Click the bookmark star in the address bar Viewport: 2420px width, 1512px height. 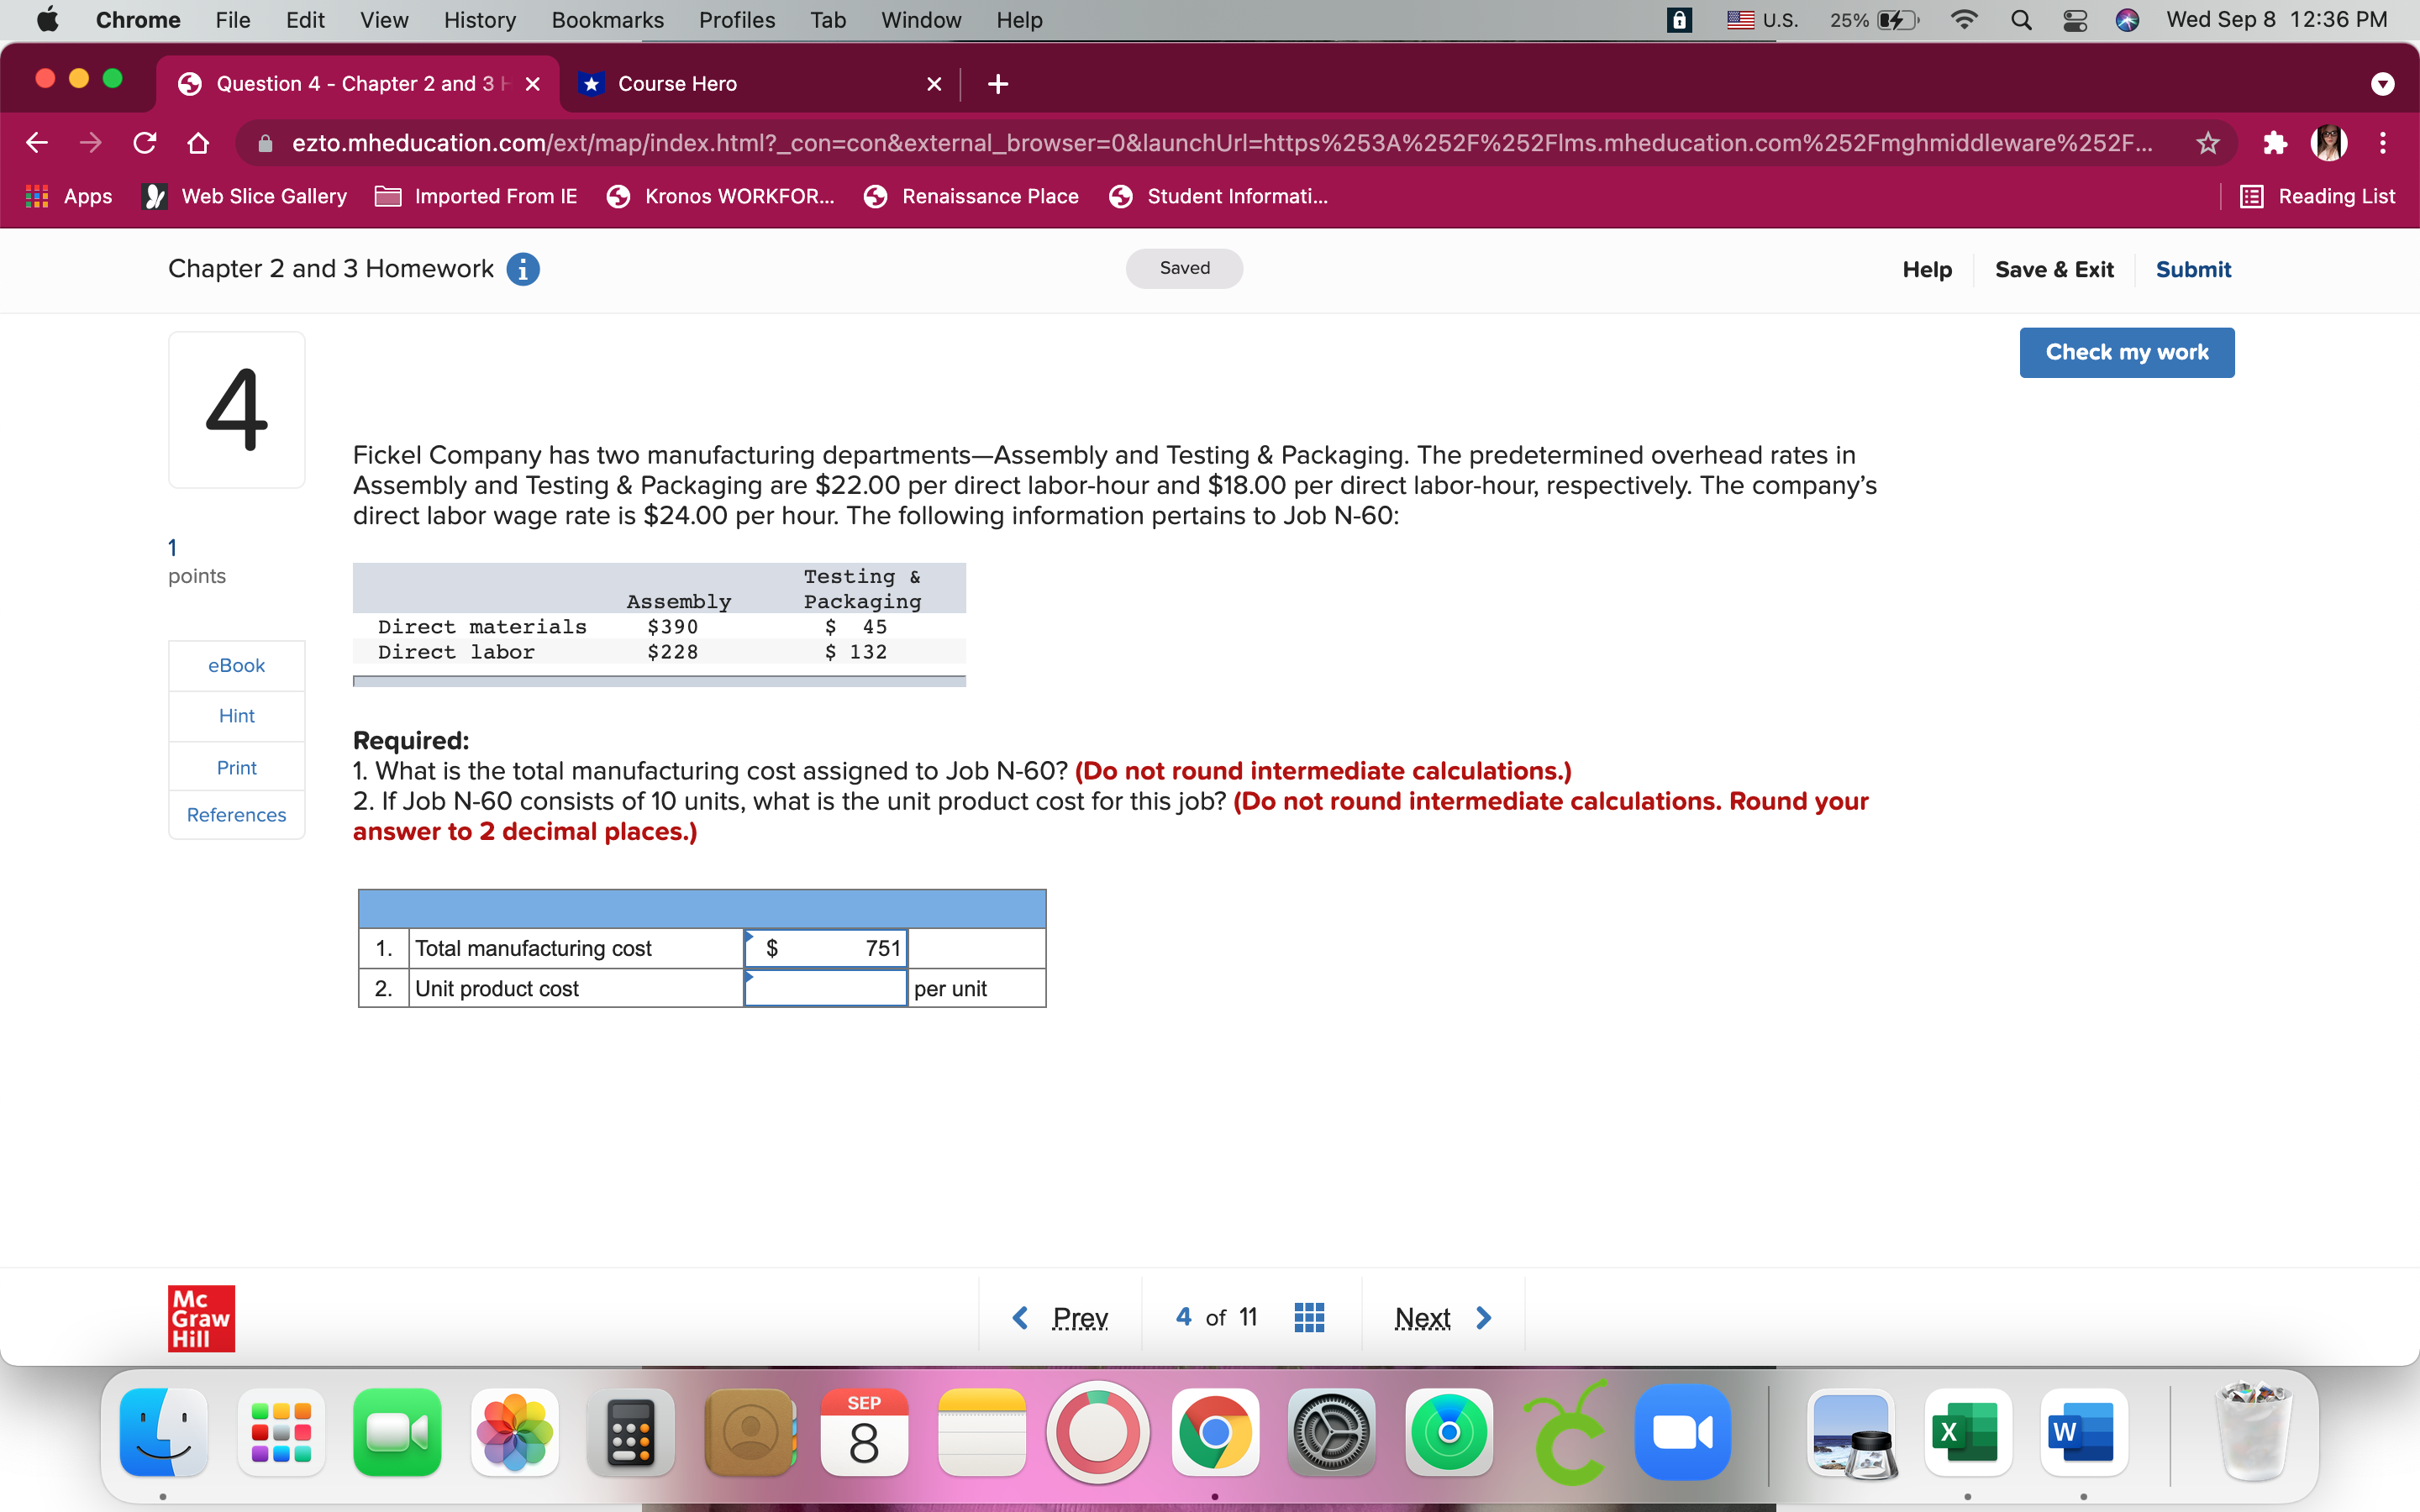tap(2208, 143)
